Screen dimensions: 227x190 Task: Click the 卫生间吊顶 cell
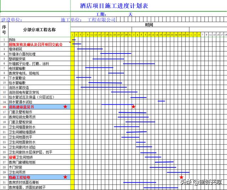pyautogui.click(x=39, y=172)
